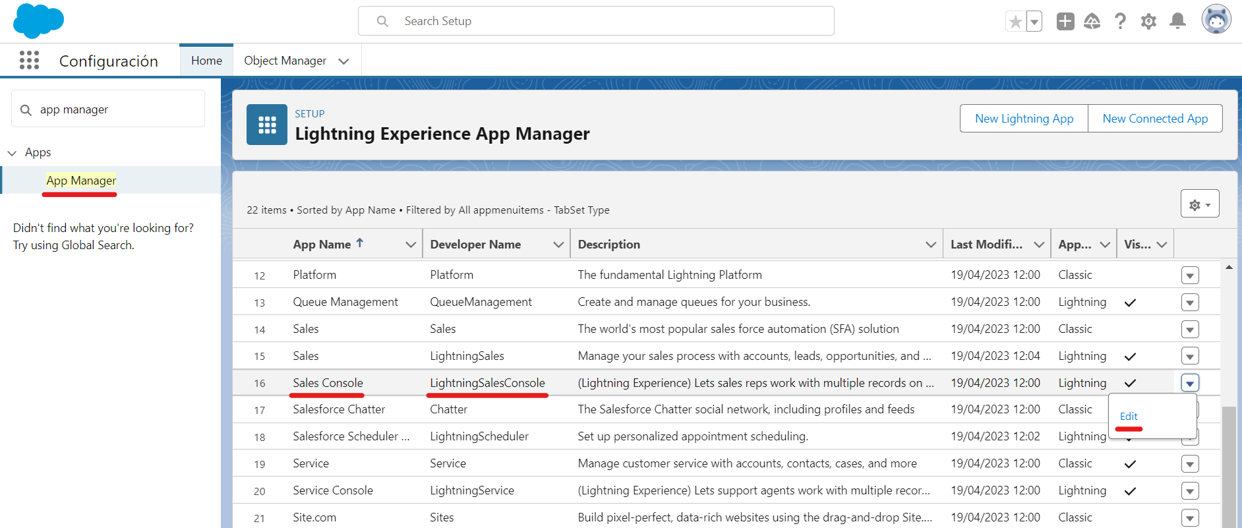Click the visible checkmark in Service Console row

(x=1130, y=491)
